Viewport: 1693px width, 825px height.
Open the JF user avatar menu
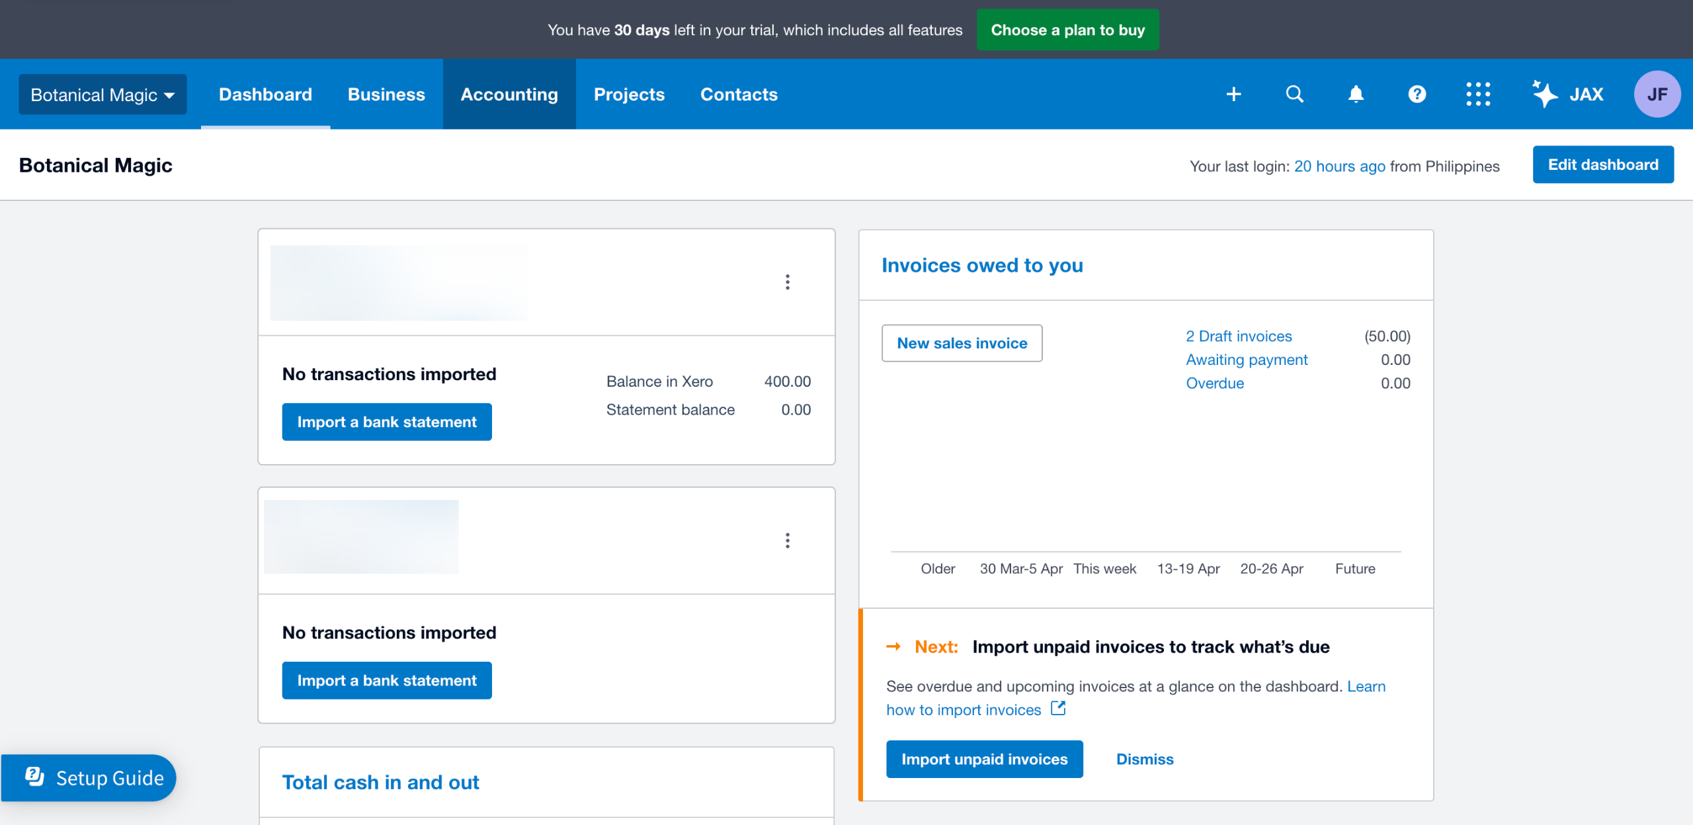[1657, 95]
